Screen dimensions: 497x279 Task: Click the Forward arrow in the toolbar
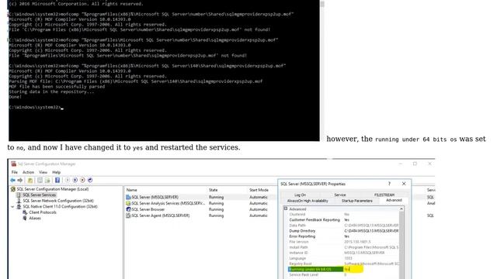(20, 180)
